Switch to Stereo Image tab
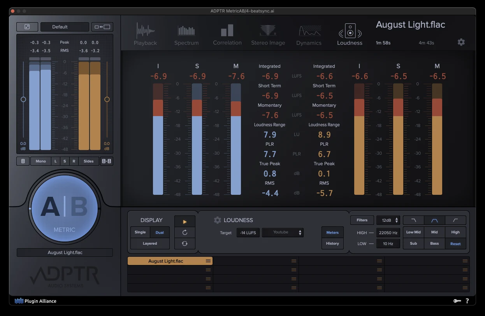Viewport: 485px width, 316px height. tap(268, 35)
